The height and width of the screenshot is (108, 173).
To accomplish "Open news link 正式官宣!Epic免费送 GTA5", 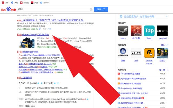I will click(41, 70).
